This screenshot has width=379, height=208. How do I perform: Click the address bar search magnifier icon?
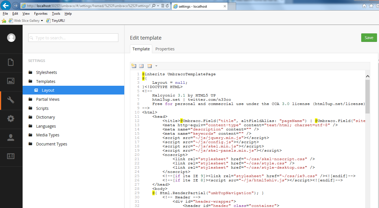coord(154,6)
